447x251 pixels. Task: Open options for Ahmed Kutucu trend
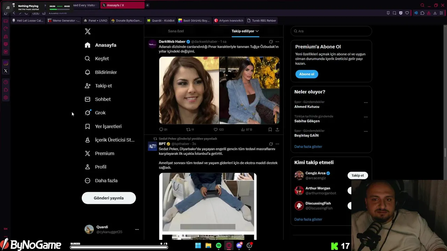[366, 102]
